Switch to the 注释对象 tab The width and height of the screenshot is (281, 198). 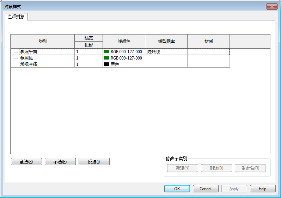tap(16, 17)
